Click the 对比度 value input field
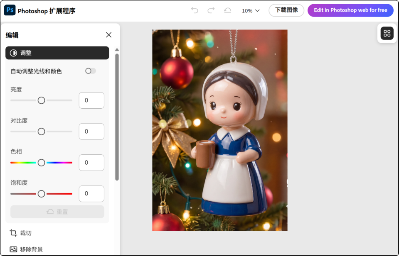The height and width of the screenshot is (256, 399). tap(91, 132)
